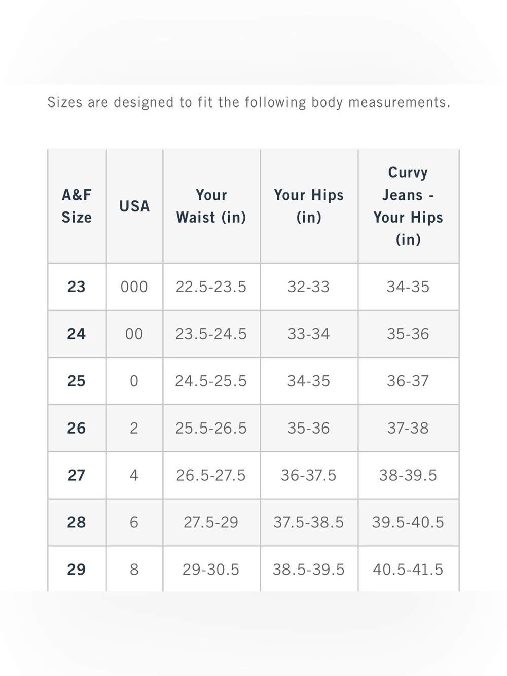Choose size 26 in the table
Image resolution: width=507 pixels, height=676 pixels.
77,428
